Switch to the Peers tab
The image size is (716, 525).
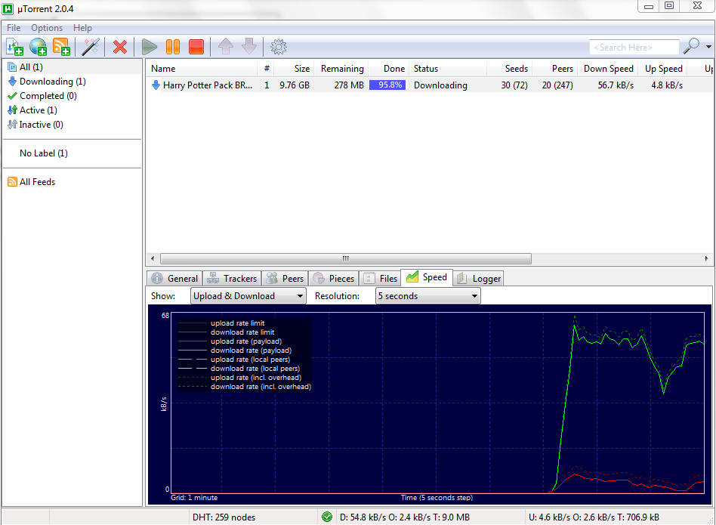[x=285, y=279]
